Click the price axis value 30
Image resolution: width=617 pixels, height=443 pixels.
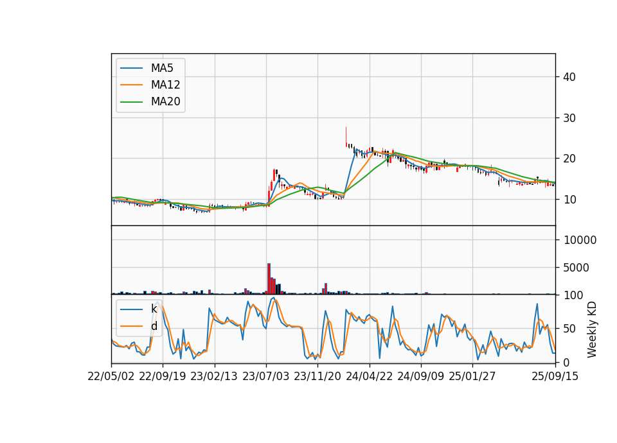pyautogui.click(x=569, y=118)
